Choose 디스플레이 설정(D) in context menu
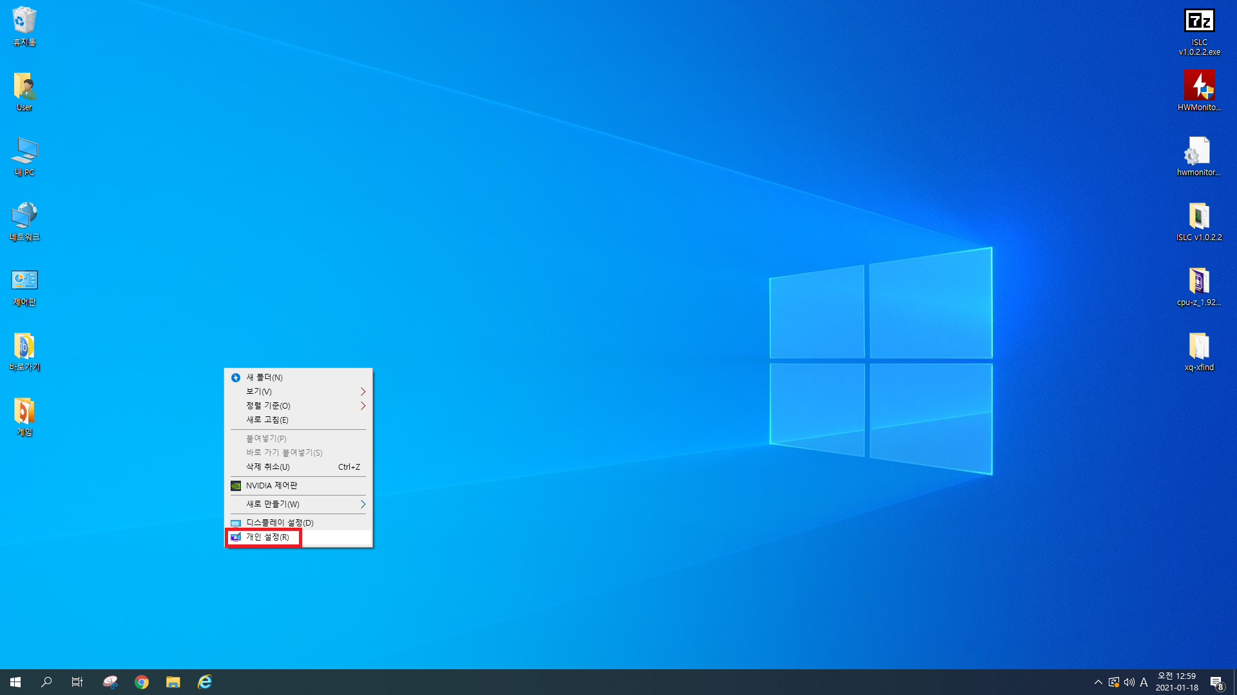The image size is (1237, 695). [x=280, y=523]
